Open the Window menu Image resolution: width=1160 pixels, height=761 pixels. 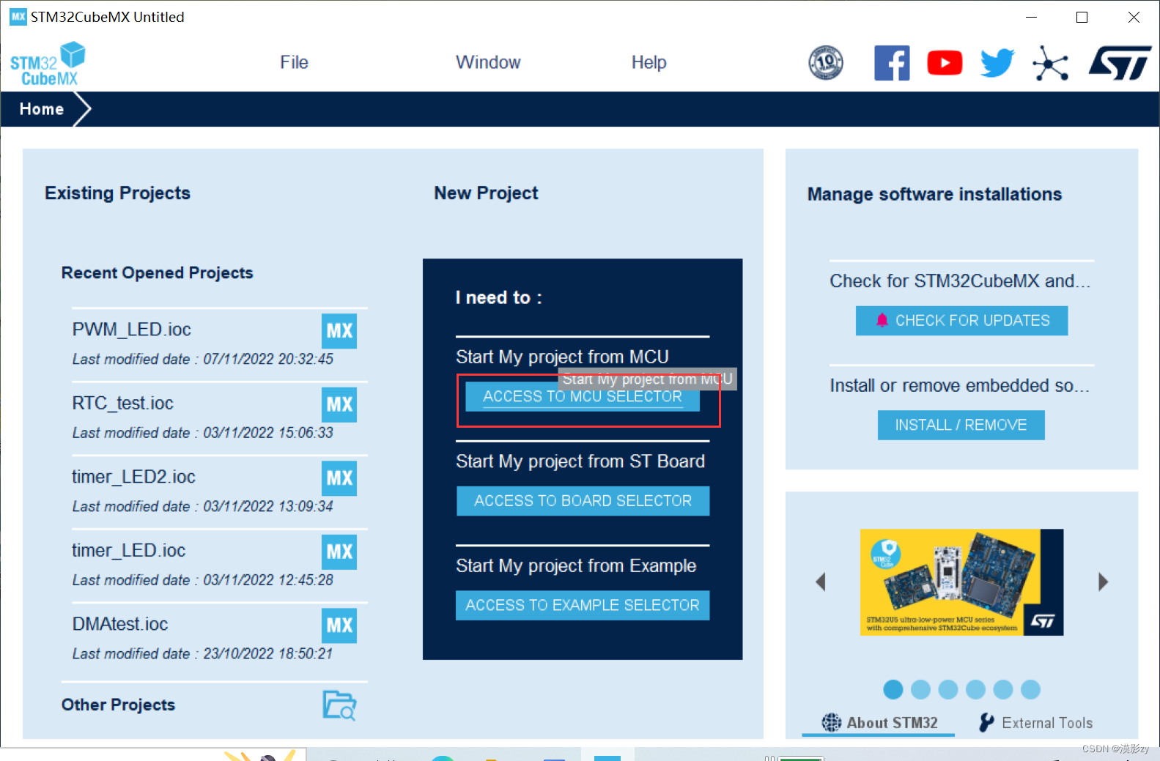488,62
